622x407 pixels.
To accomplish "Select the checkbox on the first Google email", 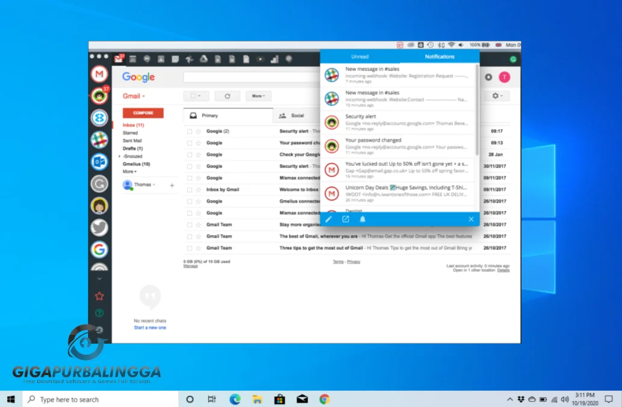I will [x=190, y=131].
